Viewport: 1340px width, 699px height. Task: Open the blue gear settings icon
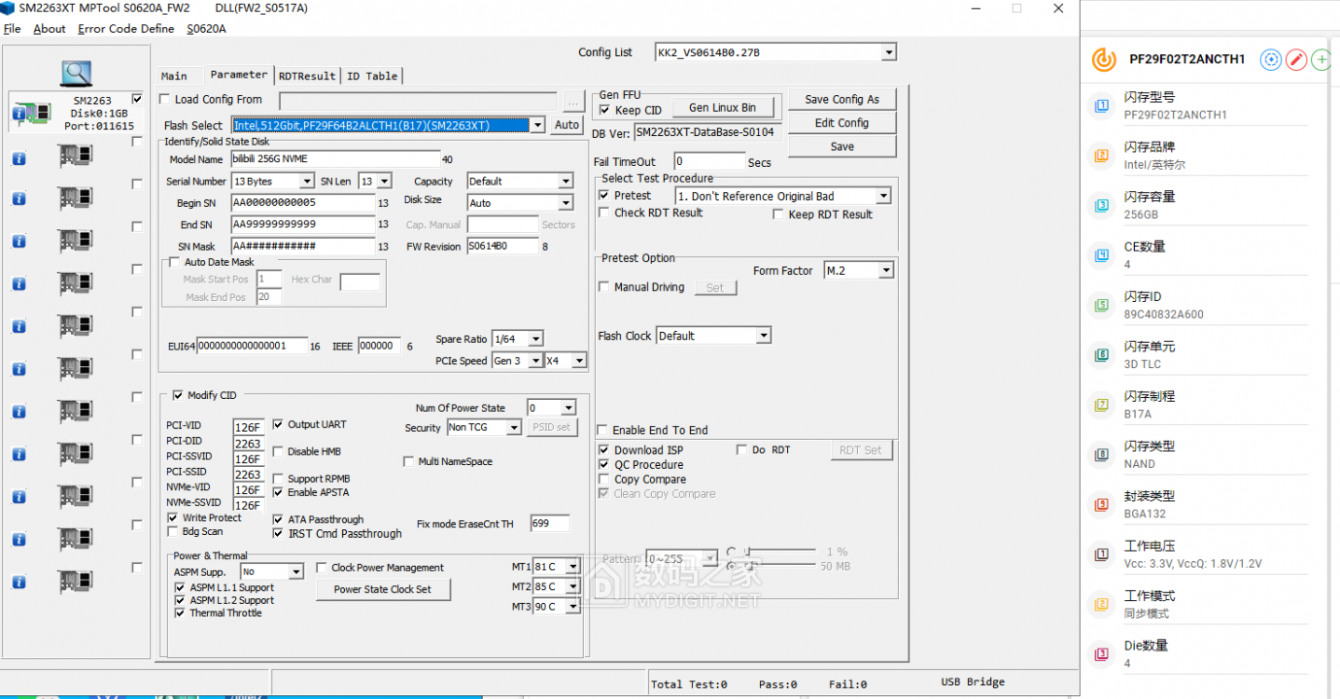click(1271, 60)
